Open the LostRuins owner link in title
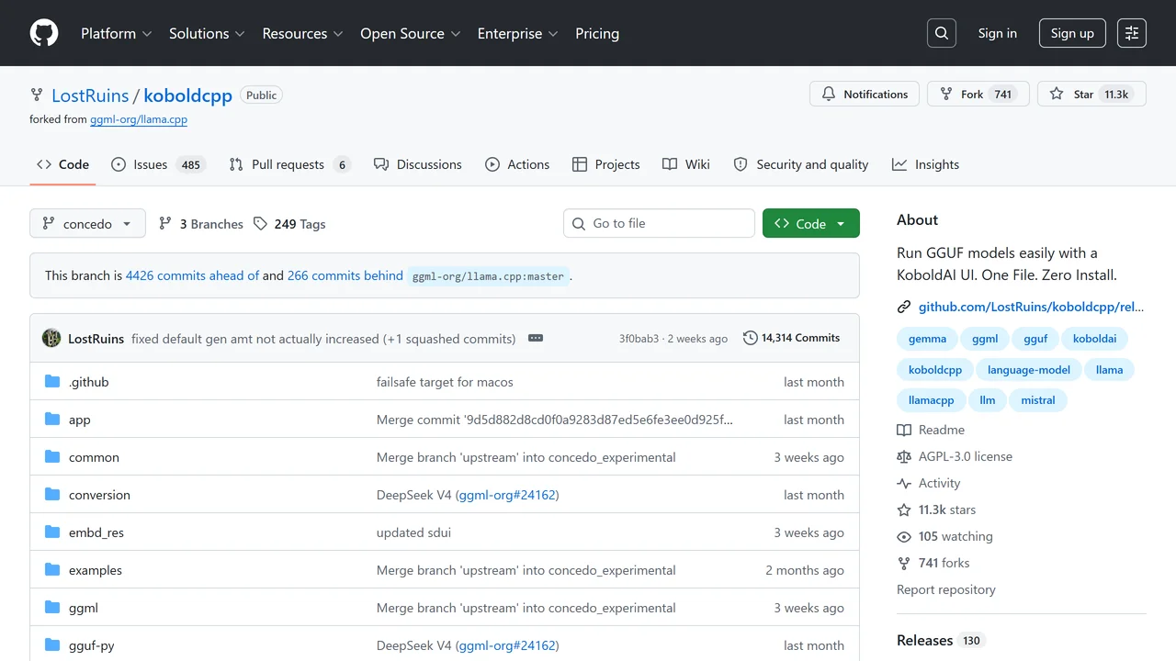The height and width of the screenshot is (661, 1176). (90, 95)
